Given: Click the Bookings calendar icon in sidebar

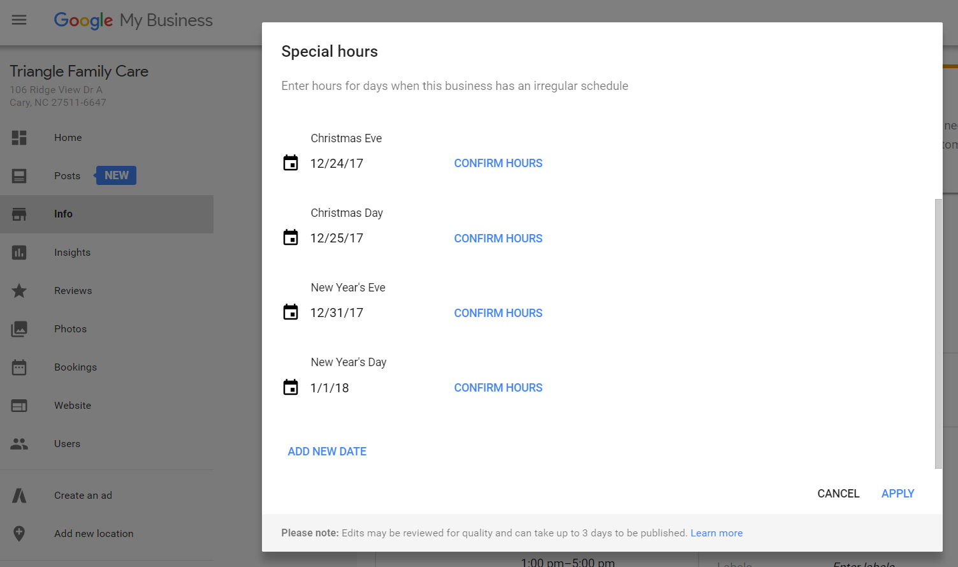Looking at the screenshot, I should point(19,367).
